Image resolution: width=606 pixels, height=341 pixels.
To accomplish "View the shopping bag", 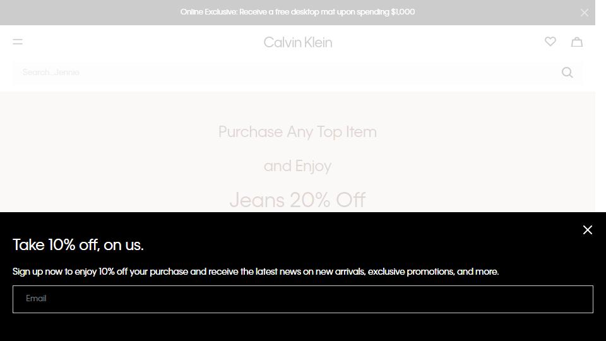I will pyautogui.click(x=577, y=42).
